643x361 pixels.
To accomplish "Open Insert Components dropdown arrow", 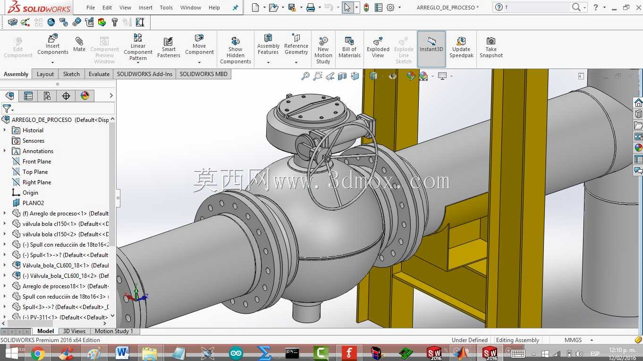I will point(53,62).
